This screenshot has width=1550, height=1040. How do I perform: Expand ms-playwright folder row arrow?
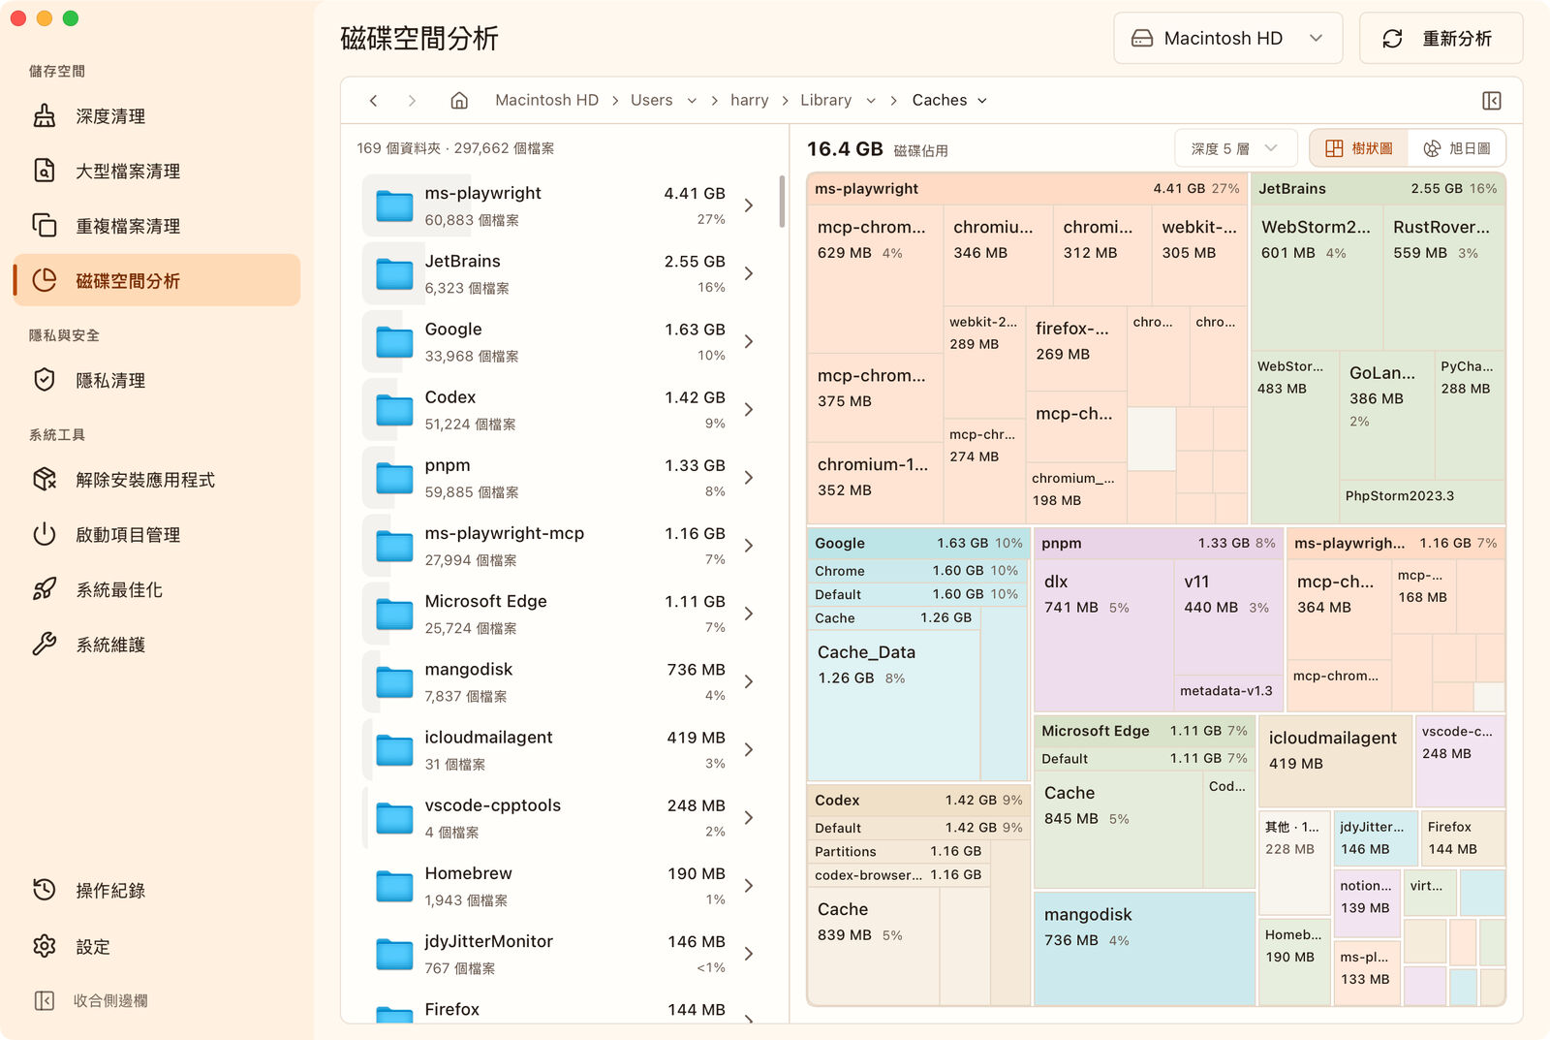click(749, 205)
